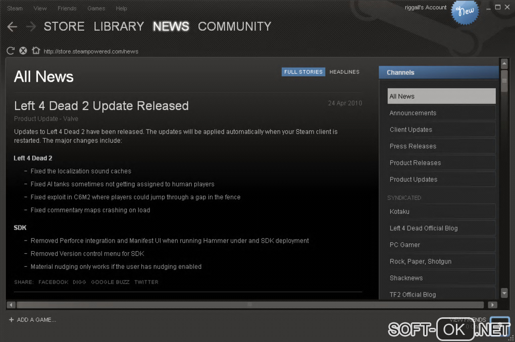Screen dimensions: 515x342
Task: Click the Channels panel header
Action: (438, 73)
